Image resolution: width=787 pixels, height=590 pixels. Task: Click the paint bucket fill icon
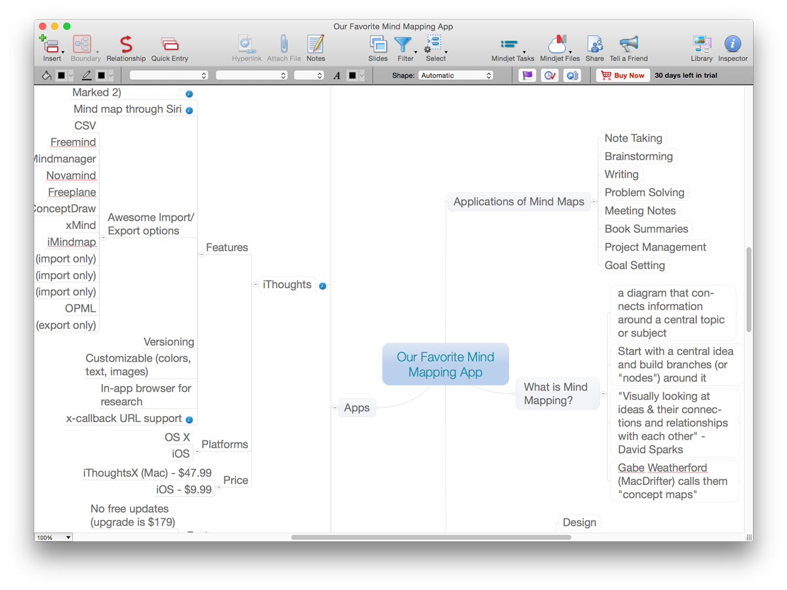pyautogui.click(x=47, y=75)
